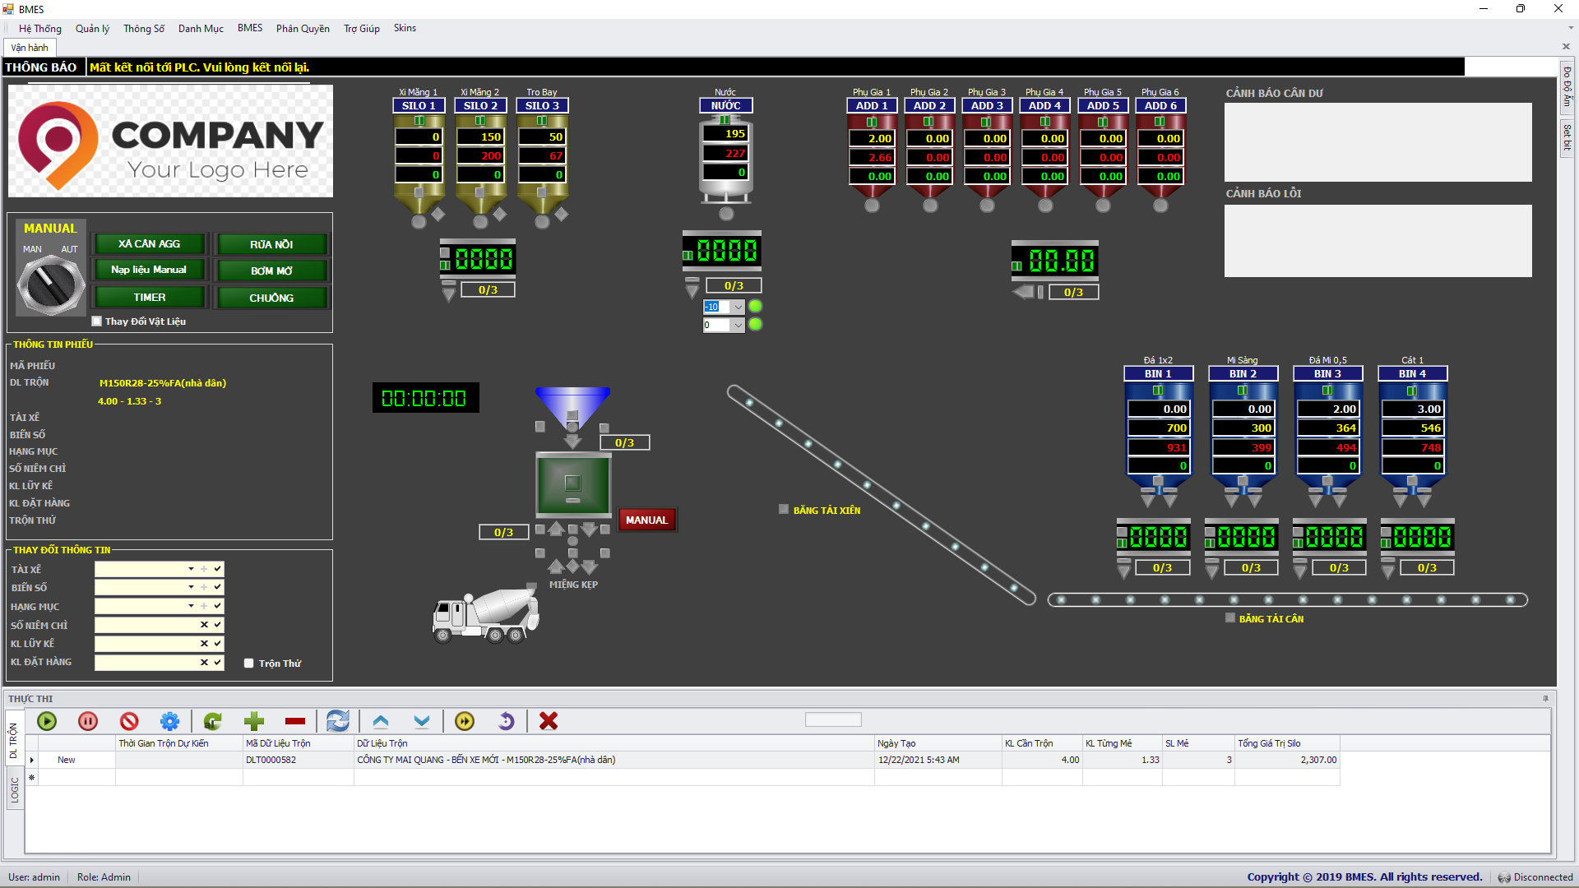Open the 0 water adjustment dropdown

[x=738, y=325]
